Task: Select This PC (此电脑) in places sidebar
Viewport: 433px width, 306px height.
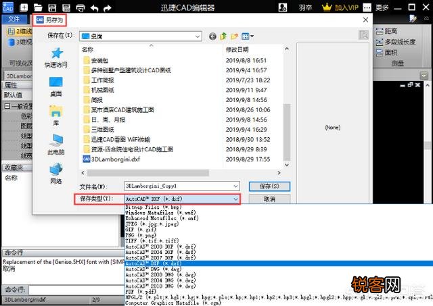Action: pyautogui.click(x=55, y=145)
